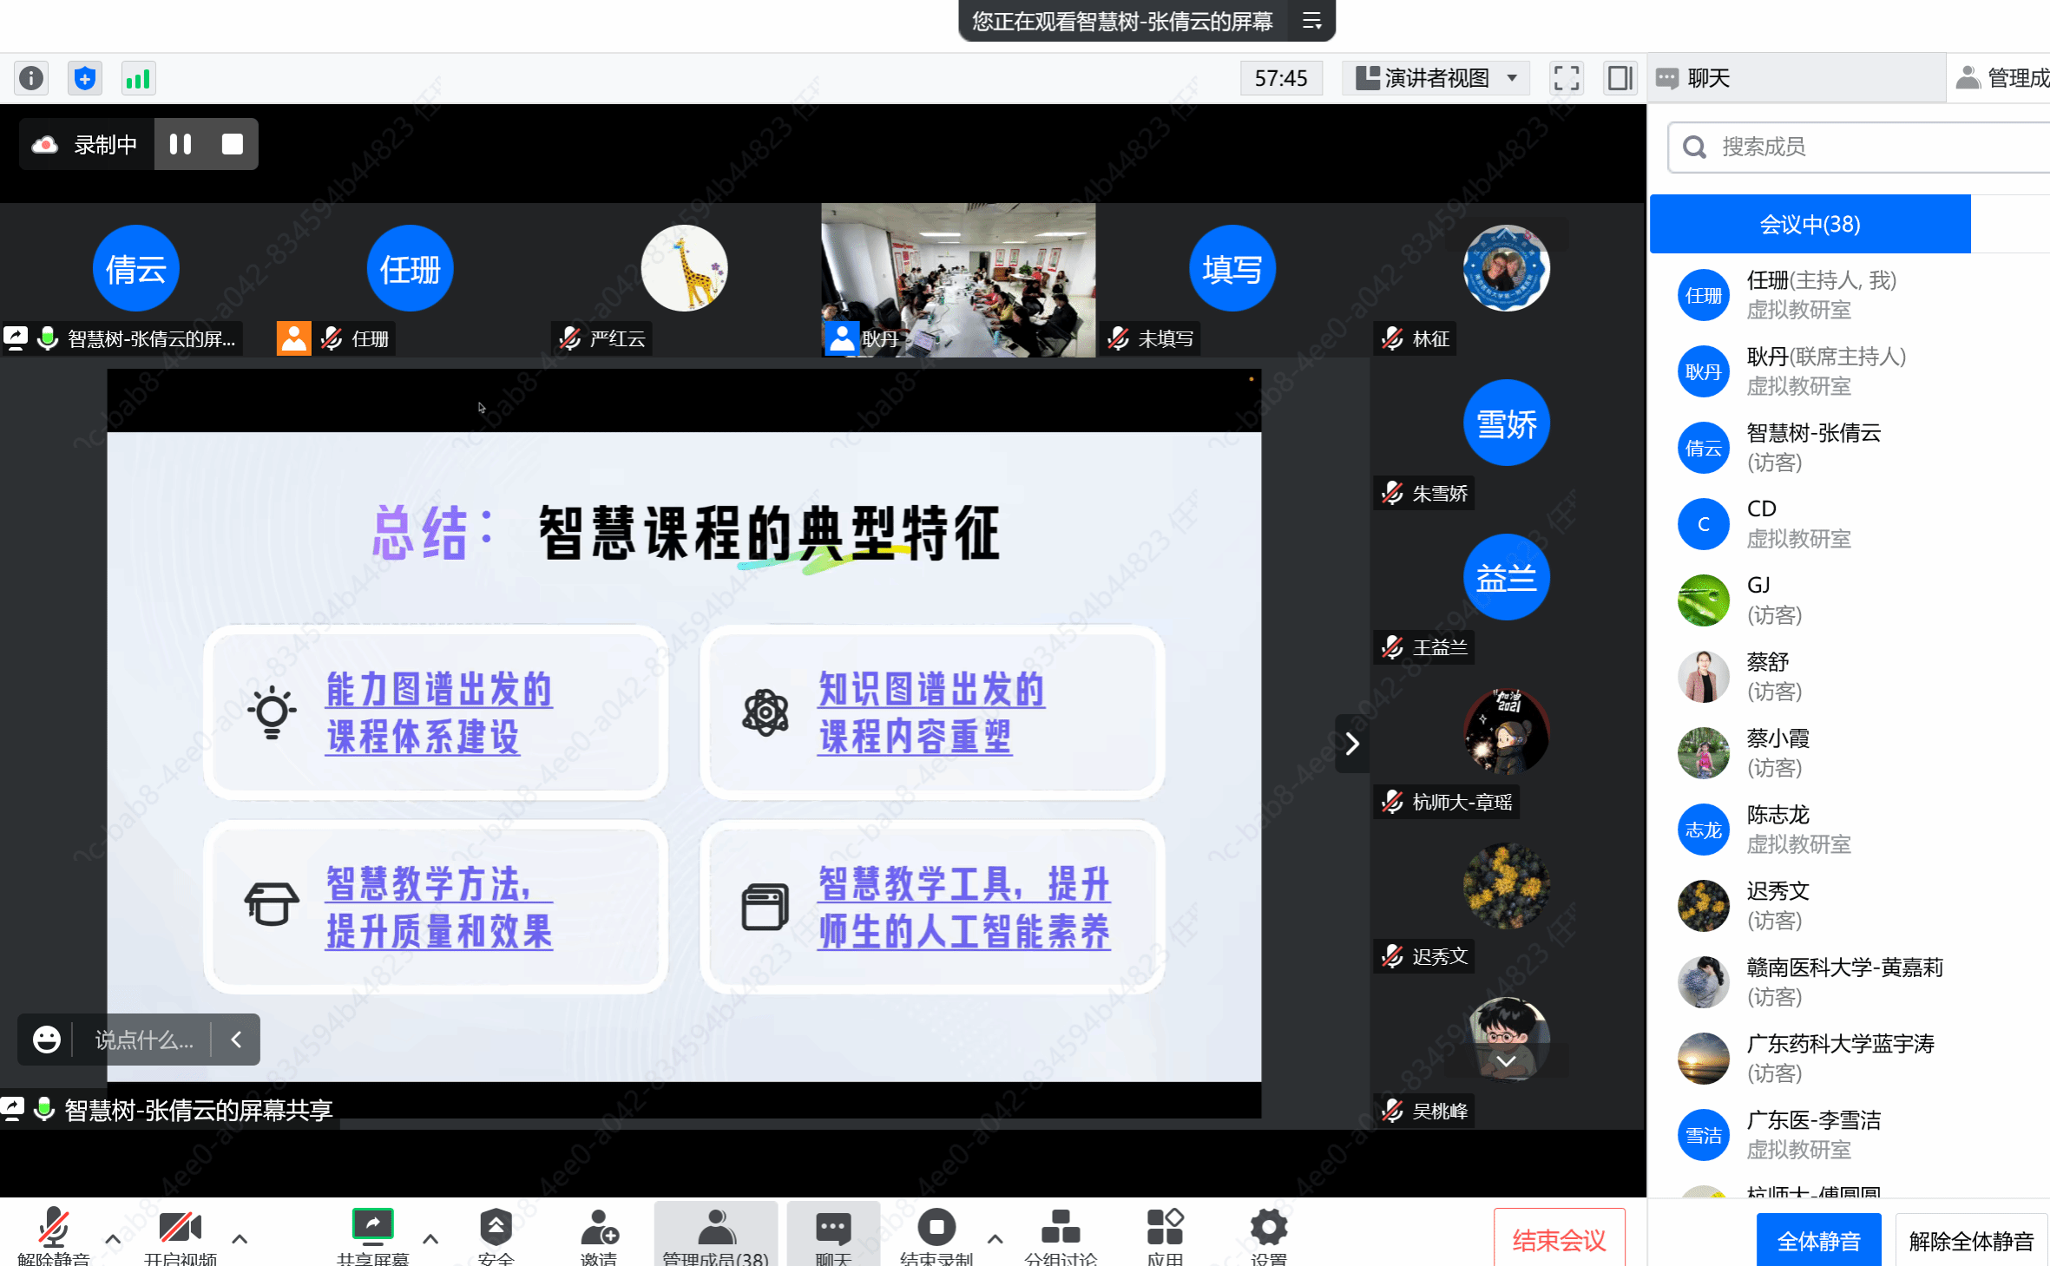2050x1266 pixels.
Task: Open the meeting information icon
Action: click(31, 79)
